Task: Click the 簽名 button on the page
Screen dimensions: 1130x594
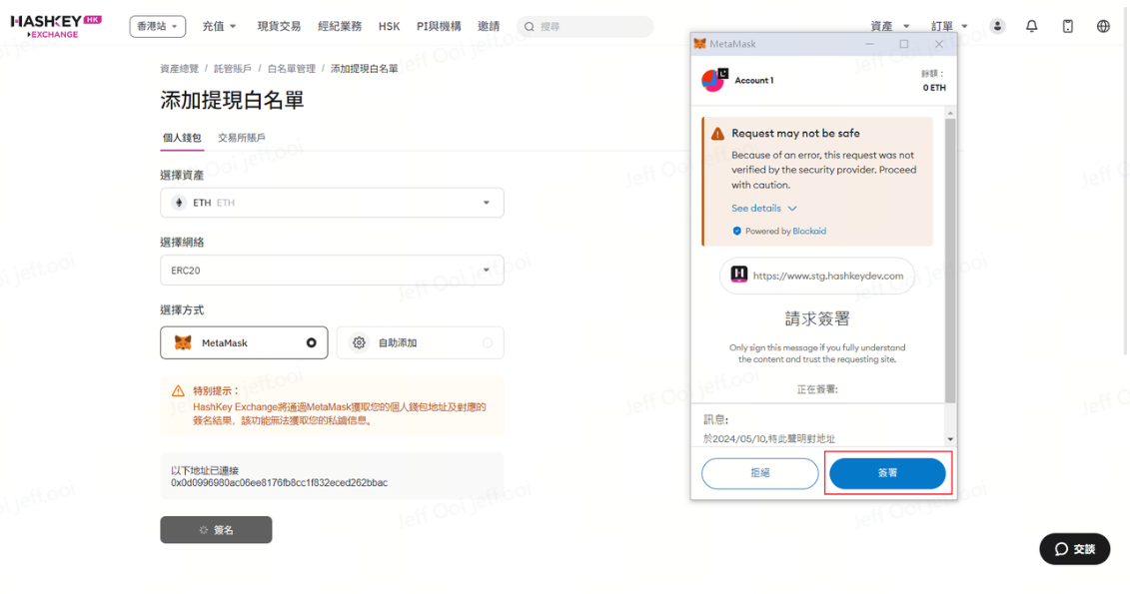Action: tap(216, 530)
